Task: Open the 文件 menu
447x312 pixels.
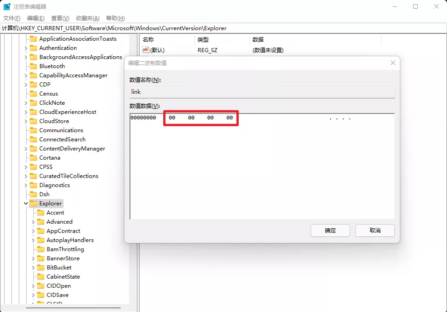Action: [12, 18]
